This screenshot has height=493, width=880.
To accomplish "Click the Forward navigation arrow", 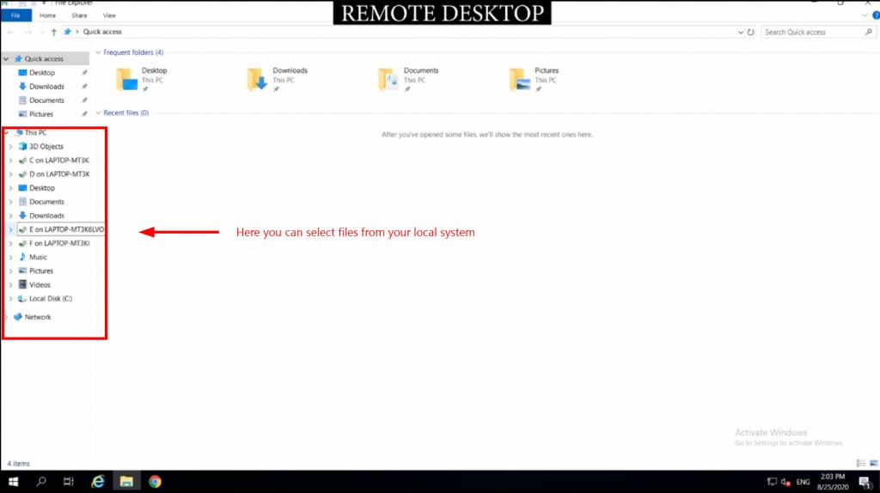I will (x=28, y=32).
